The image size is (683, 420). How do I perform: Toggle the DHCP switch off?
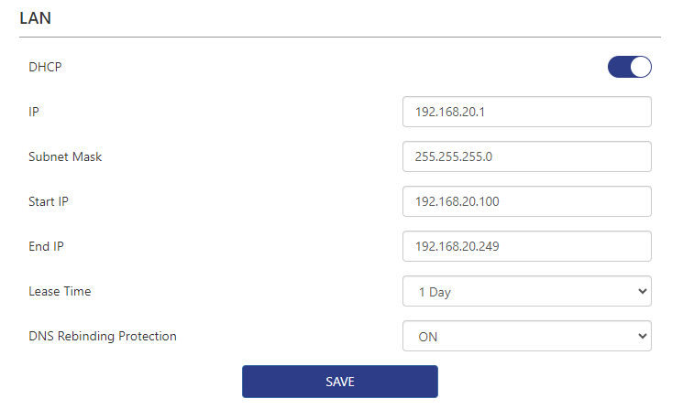coord(629,67)
